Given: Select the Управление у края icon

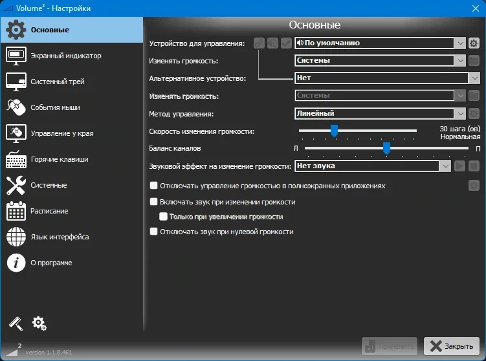Looking at the screenshot, I should point(16,133).
